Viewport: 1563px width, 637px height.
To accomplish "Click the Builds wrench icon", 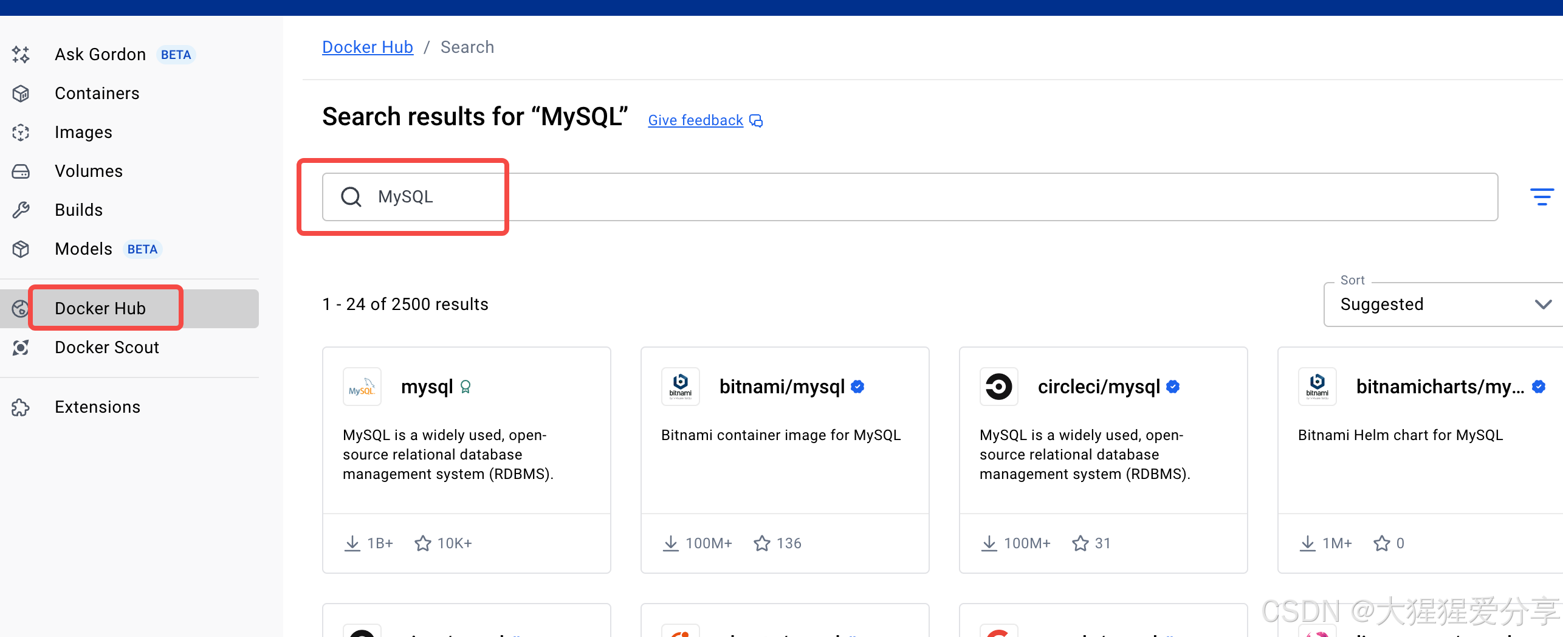I will tap(21, 210).
